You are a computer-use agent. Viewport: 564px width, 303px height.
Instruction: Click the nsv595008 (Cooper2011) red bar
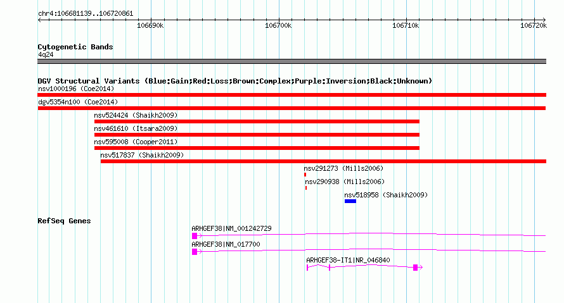(257, 148)
